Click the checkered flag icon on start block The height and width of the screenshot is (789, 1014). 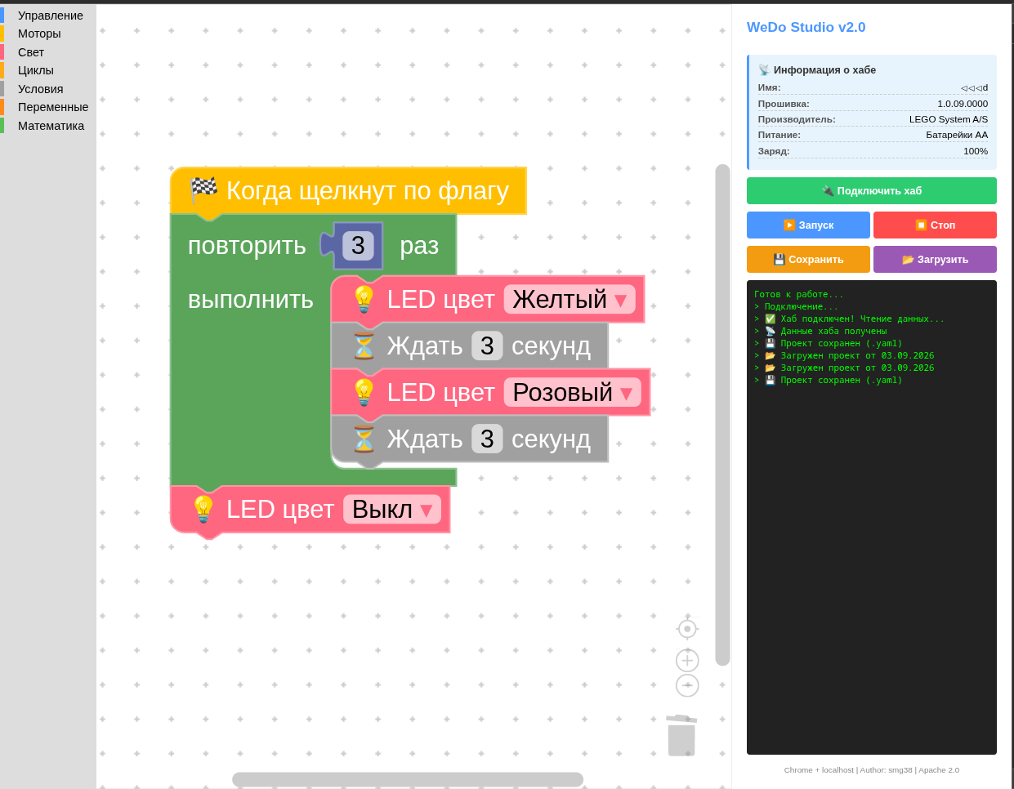coord(203,190)
